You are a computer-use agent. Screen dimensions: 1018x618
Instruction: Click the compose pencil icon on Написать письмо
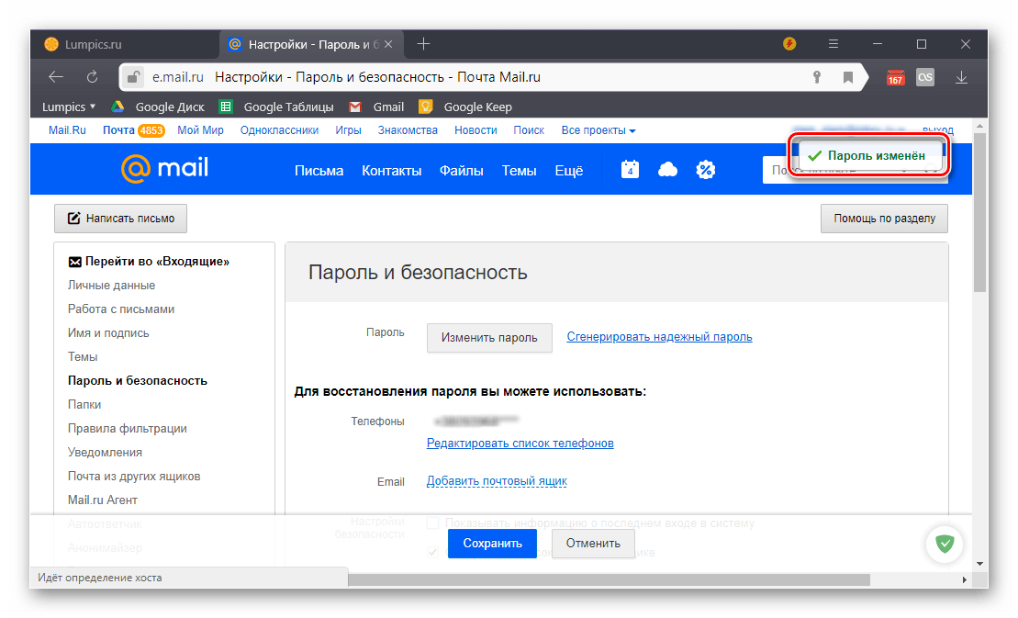73,218
